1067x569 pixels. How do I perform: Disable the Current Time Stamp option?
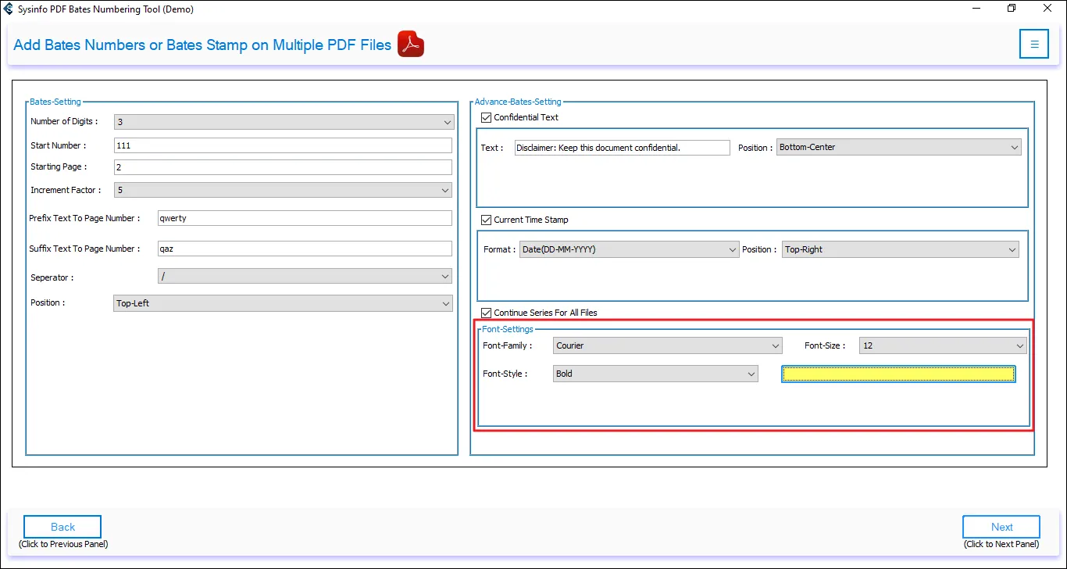tap(487, 220)
